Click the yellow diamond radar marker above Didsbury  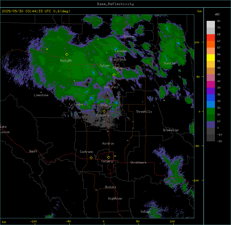point(104,111)
